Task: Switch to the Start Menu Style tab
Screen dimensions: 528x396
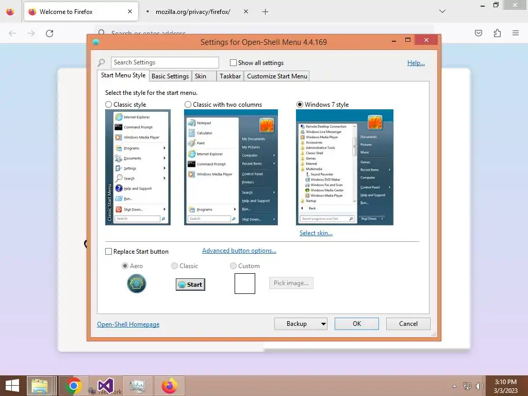Action: click(123, 75)
